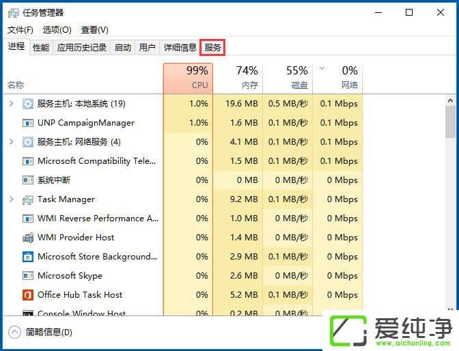Switch to the 用户 tab
This screenshot has width=459, height=351.
[x=147, y=47]
